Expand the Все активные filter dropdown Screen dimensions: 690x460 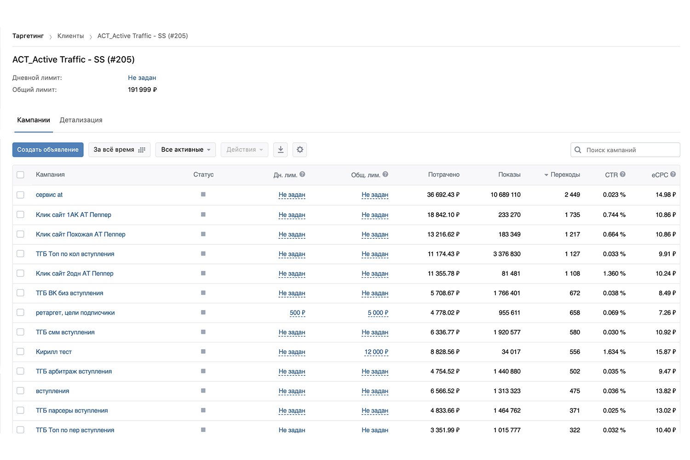(185, 149)
